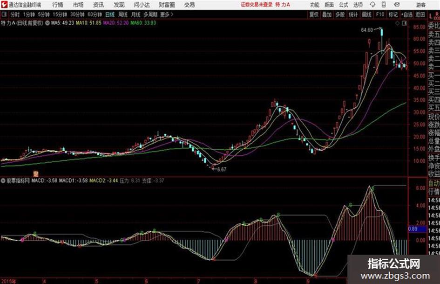The width and height of the screenshot is (440, 284).
Task: Click the 证券交易未登录 status link
Action: (x=257, y=5)
